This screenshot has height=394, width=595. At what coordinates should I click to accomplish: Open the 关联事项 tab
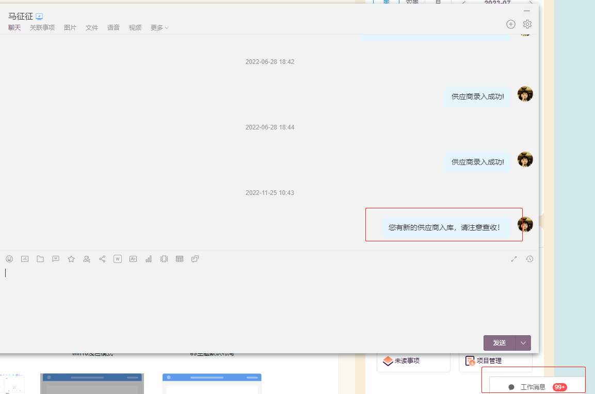tap(42, 28)
